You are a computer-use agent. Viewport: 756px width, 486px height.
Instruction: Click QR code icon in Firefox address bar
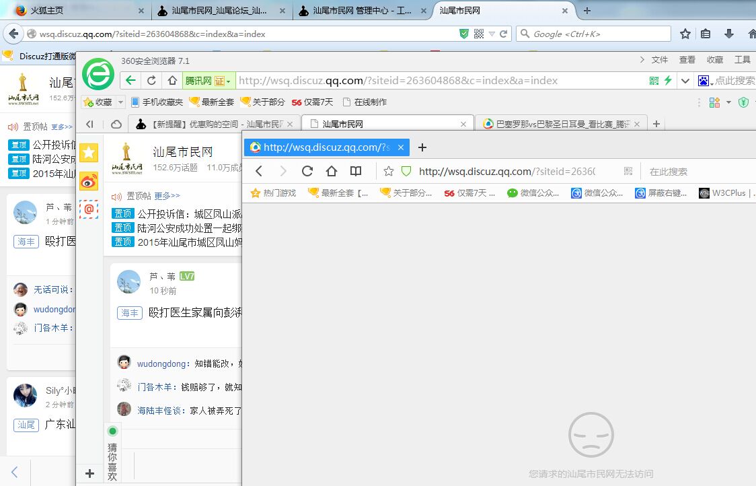[479, 34]
